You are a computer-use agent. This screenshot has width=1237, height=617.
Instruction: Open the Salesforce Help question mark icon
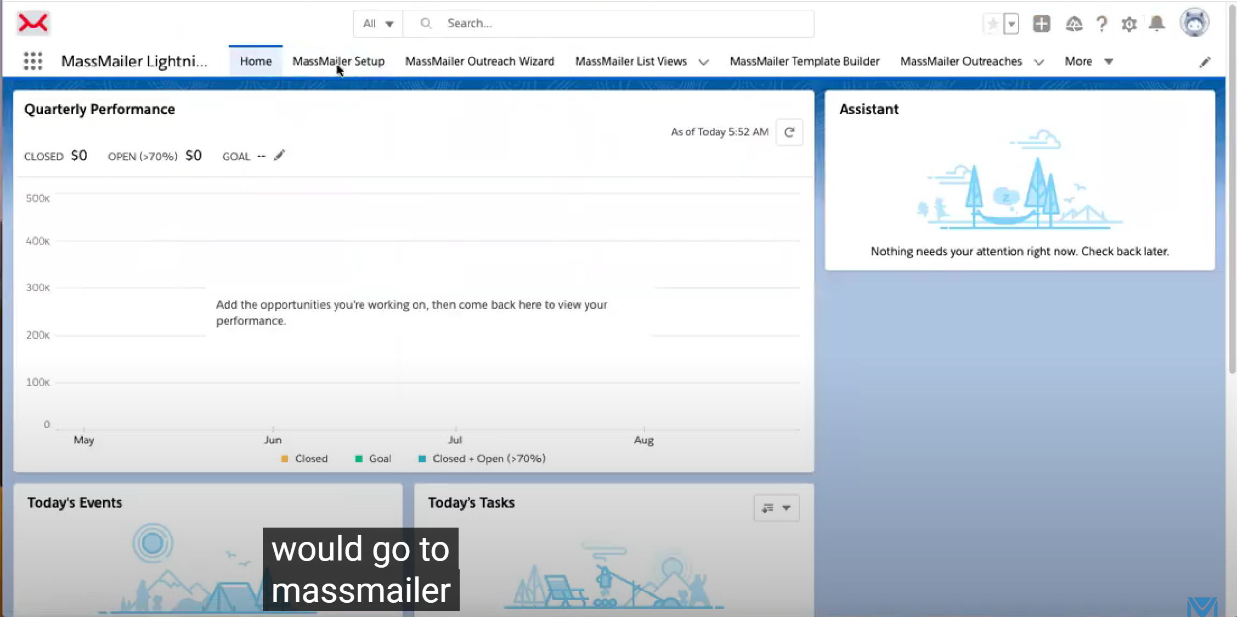tap(1102, 24)
